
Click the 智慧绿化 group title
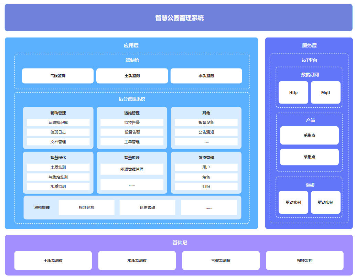(58, 158)
